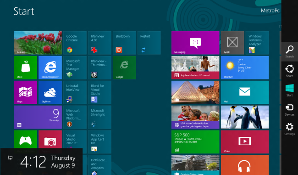Click the Uninstall IrfanView tile
This screenshot has height=175, width=298.
[75, 92]
